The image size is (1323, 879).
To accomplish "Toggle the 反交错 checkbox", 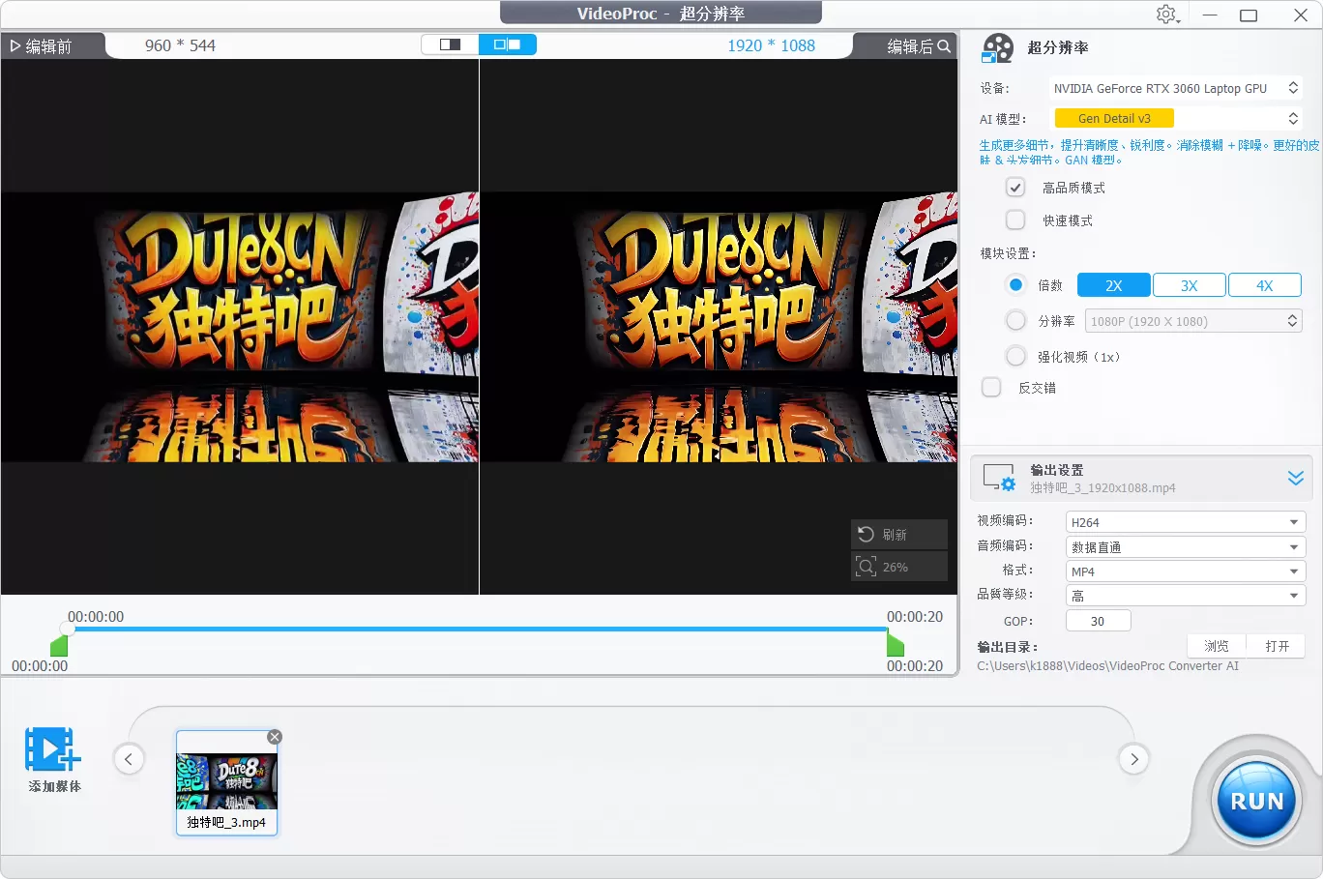I will (x=991, y=387).
